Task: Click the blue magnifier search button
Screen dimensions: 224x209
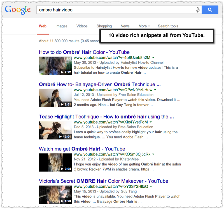Action: pyautogui.click(x=210, y=10)
